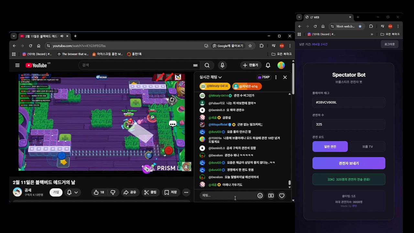Click the 로그아웃 button
Image resolution: width=414 pixels, height=233 pixels.
(x=389, y=44)
